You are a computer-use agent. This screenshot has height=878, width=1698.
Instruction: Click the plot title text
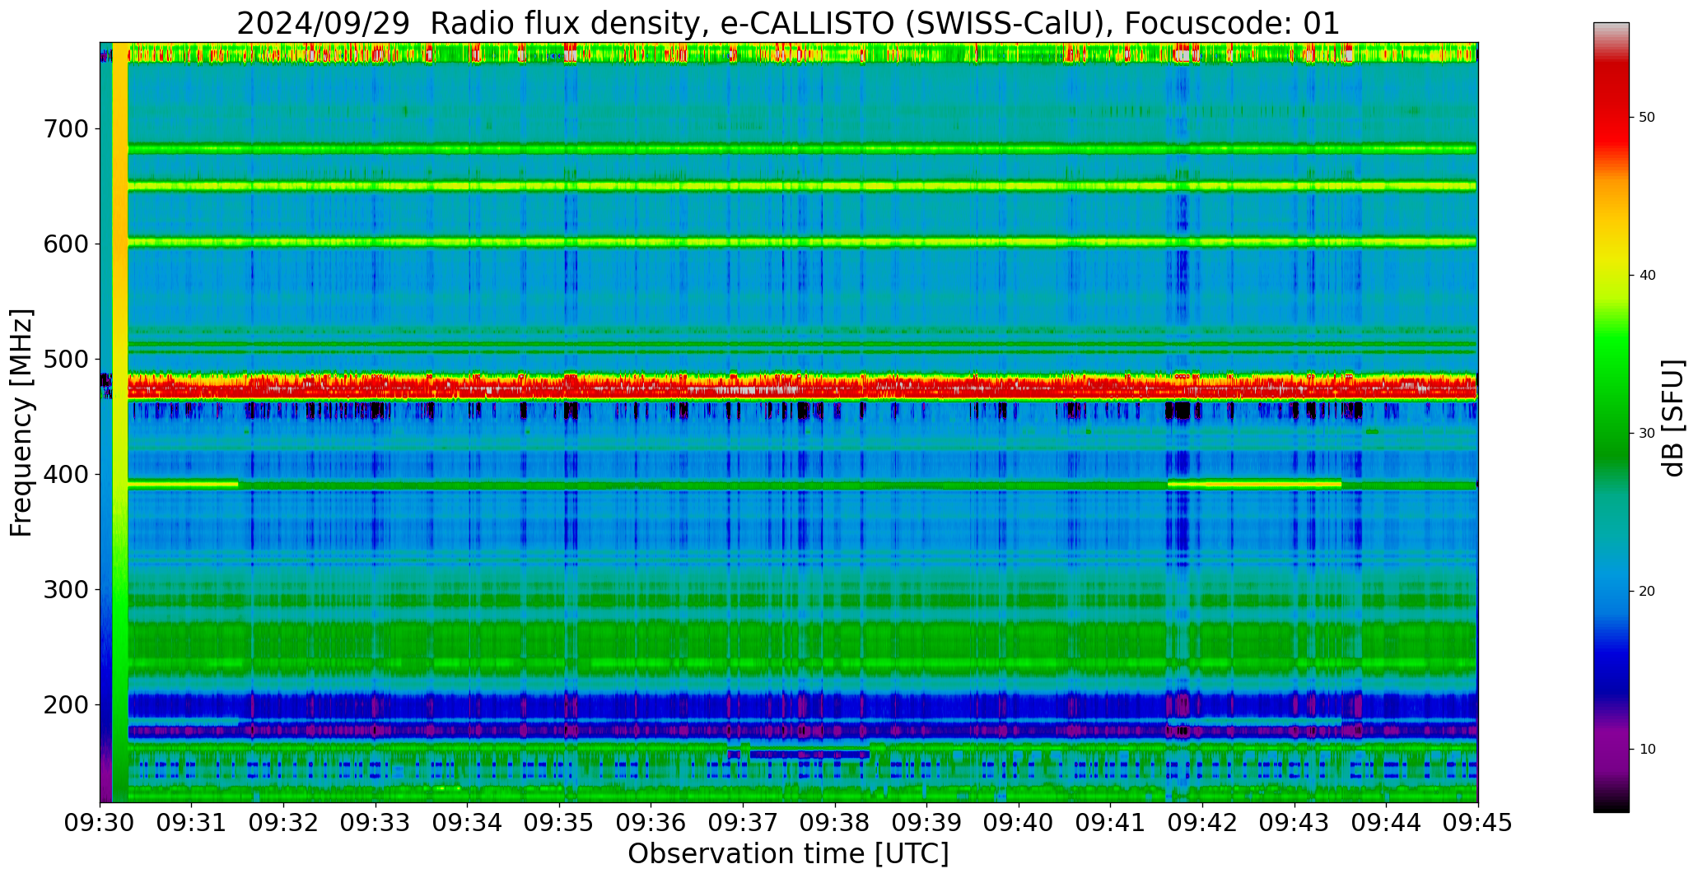(x=788, y=24)
